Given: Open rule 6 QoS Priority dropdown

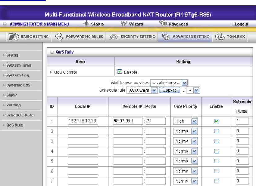Looking at the screenshot, I should 185,171.
